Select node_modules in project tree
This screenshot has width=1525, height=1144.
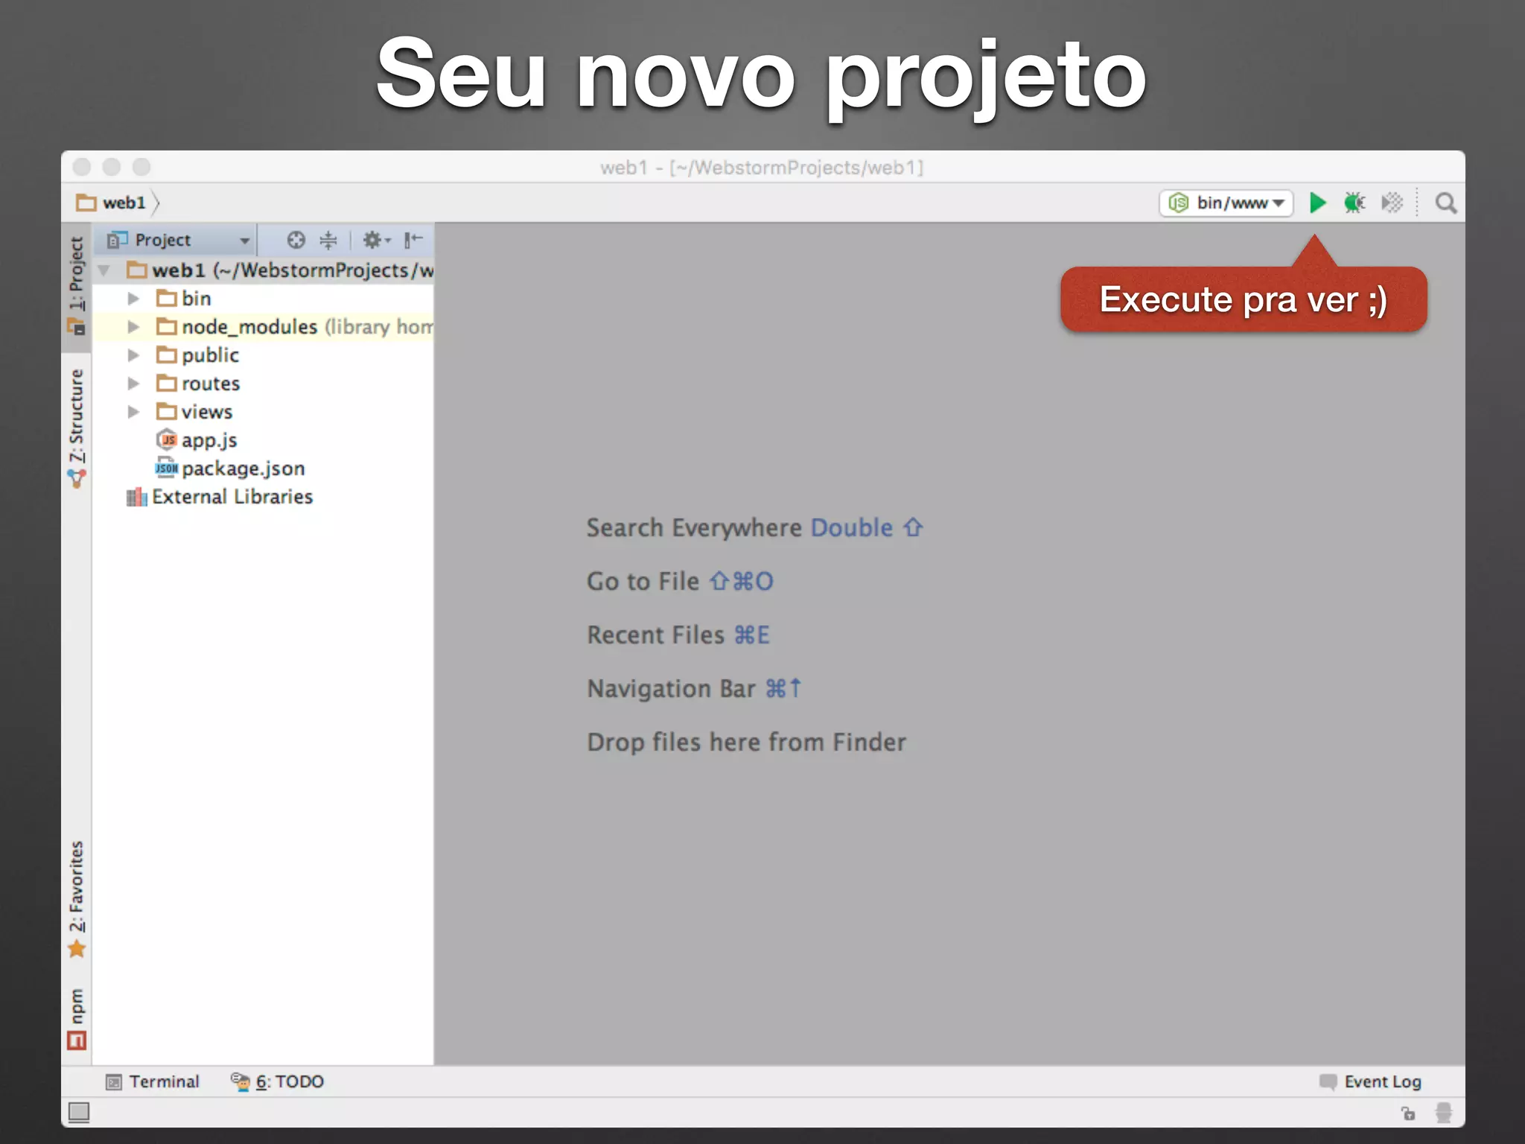264,327
